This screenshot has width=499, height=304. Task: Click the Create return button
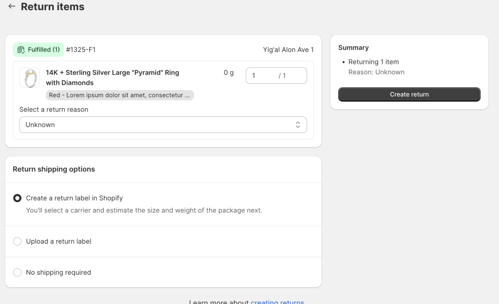[x=409, y=94]
